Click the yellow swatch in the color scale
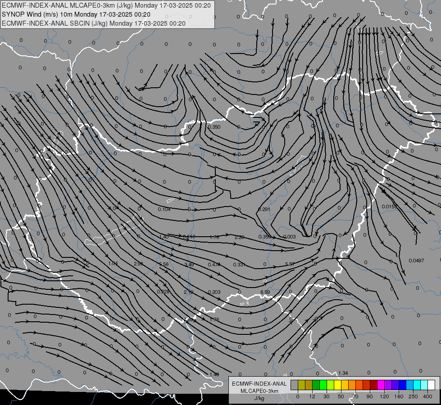 pos(338,385)
